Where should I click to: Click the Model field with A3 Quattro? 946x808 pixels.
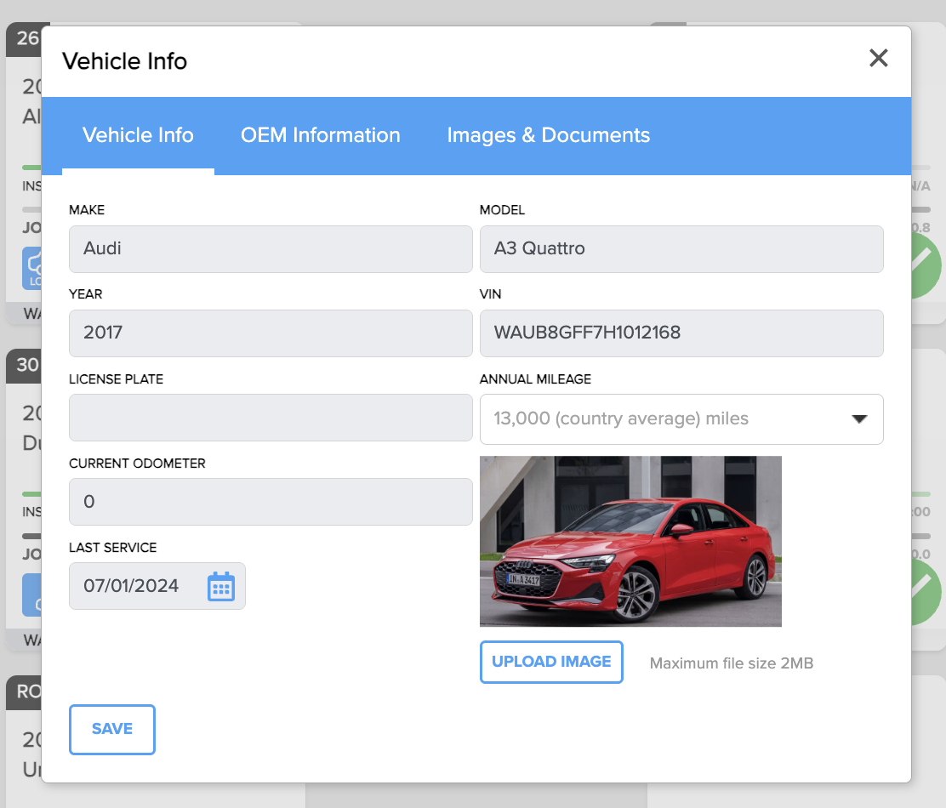tap(681, 249)
